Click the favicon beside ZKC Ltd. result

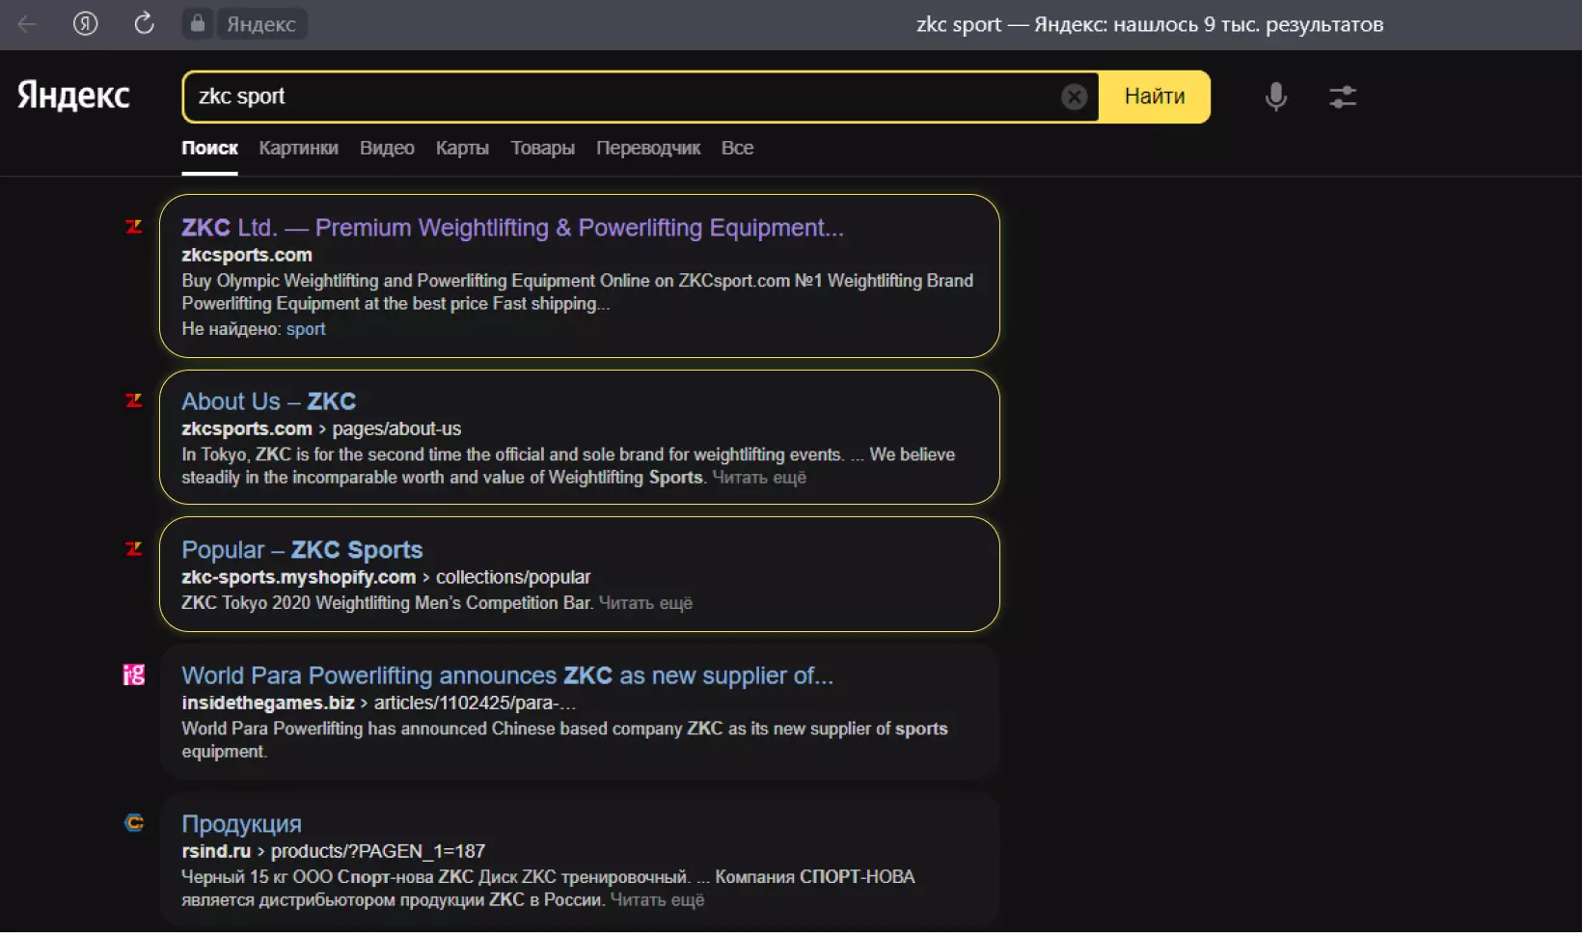point(134,227)
